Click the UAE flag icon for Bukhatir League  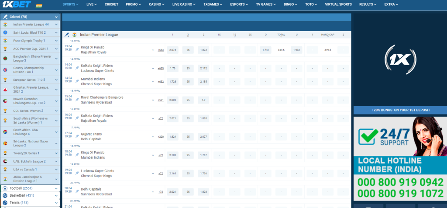5,161
